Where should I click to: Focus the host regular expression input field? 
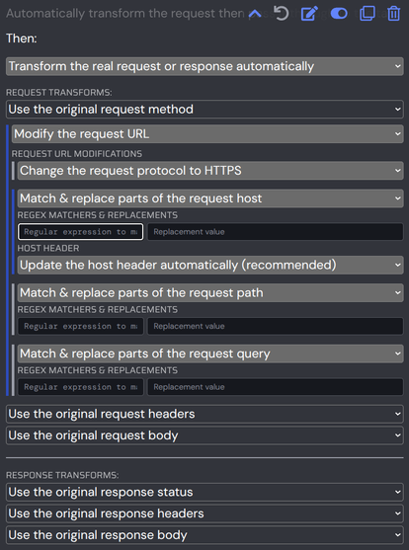80,232
